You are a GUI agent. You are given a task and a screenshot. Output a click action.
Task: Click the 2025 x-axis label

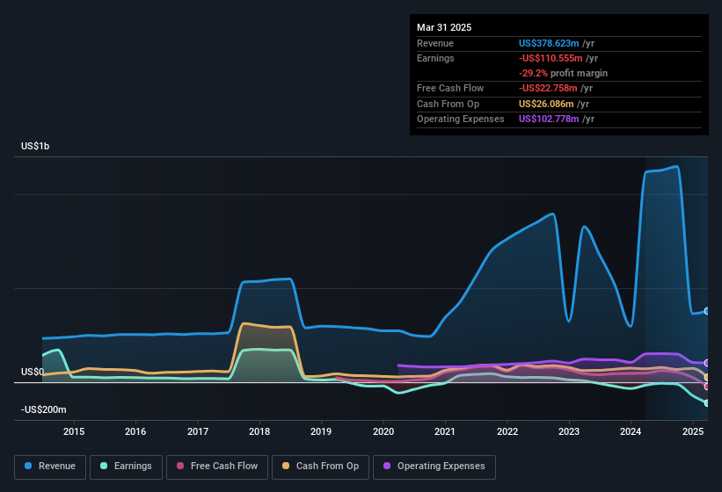pyautogui.click(x=693, y=431)
